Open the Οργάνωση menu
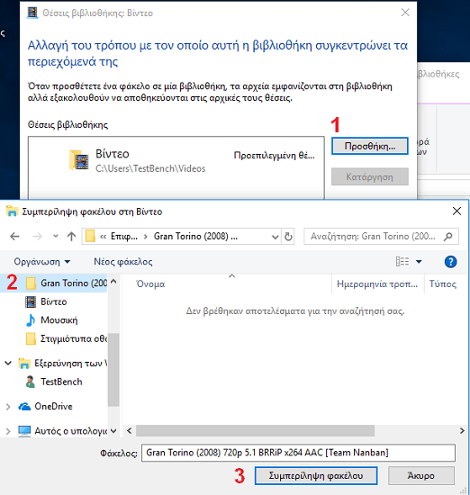 click(x=41, y=262)
